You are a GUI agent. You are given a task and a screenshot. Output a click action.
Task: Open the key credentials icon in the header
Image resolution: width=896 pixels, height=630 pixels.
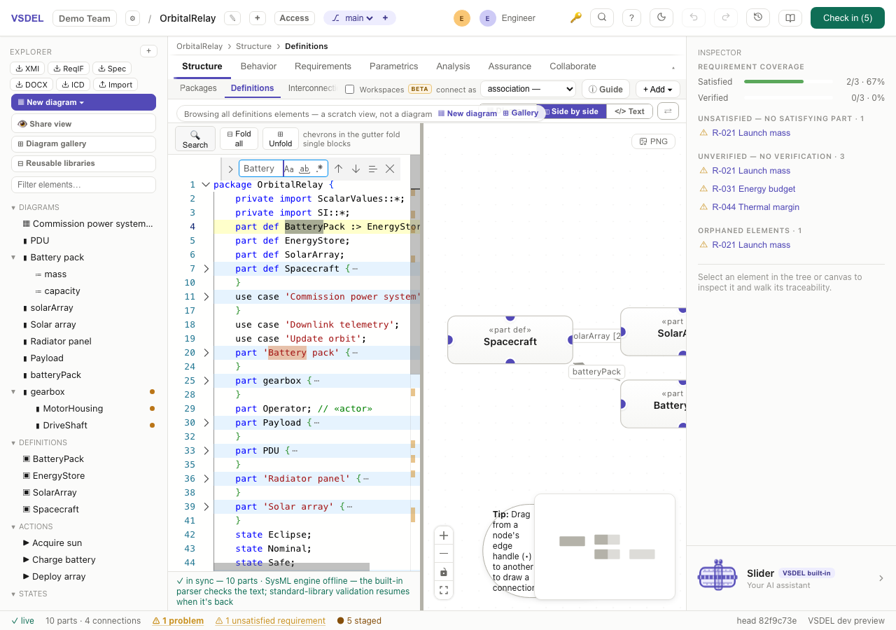(x=576, y=18)
